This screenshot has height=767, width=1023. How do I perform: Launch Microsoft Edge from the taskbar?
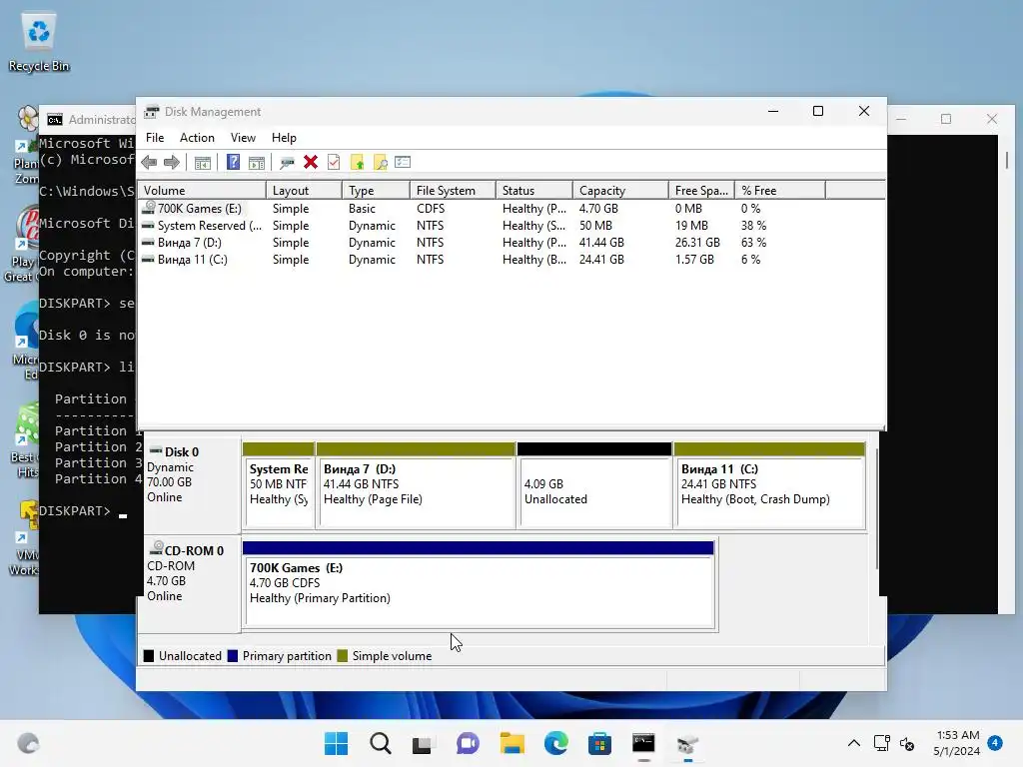(555, 743)
